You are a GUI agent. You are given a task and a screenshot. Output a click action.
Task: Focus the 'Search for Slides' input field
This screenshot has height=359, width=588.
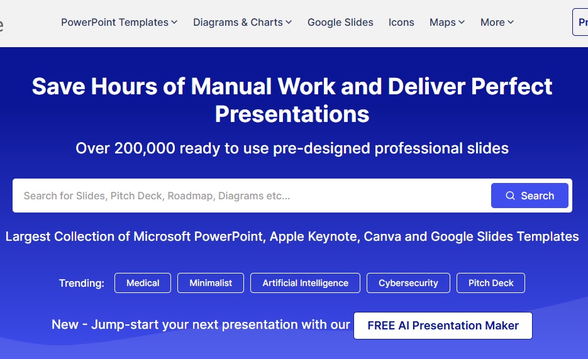coord(252,196)
